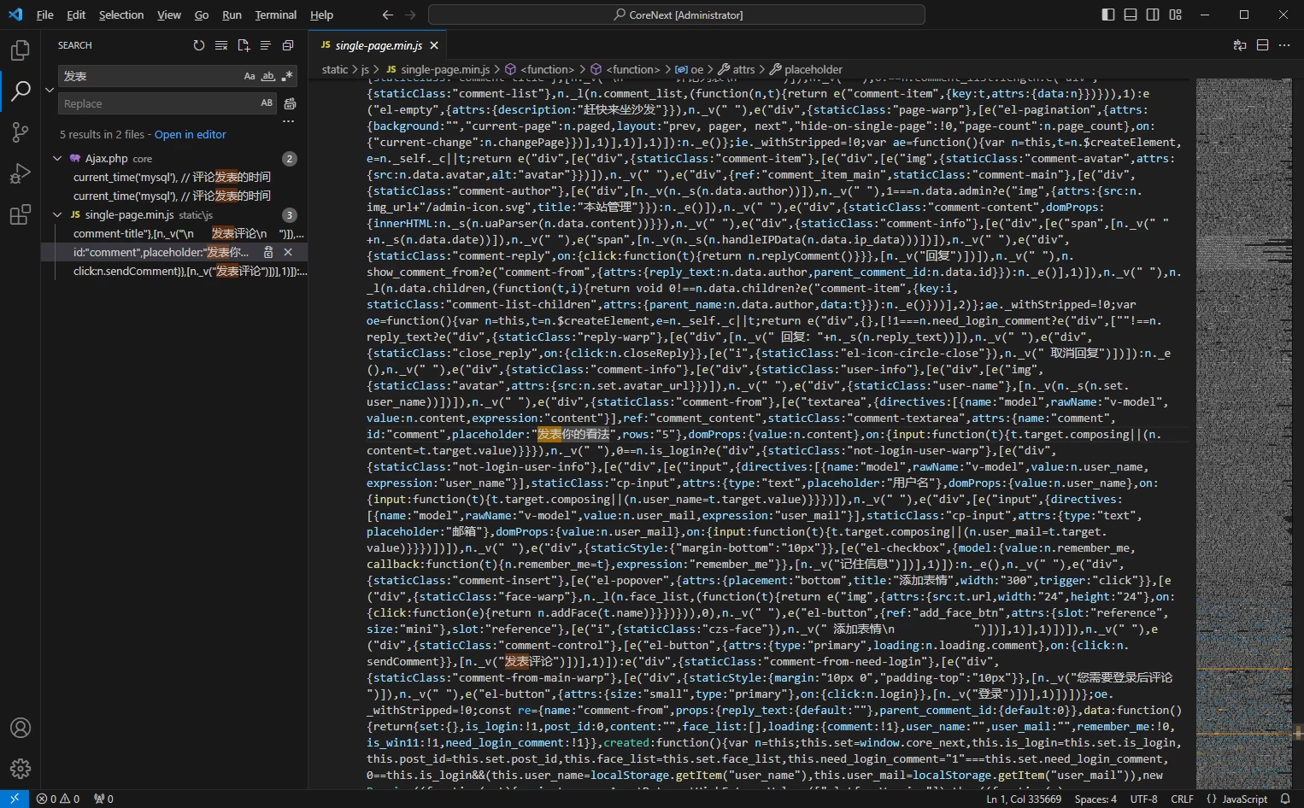Collapse the Replace field with the chevron

(x=50, y=90)
